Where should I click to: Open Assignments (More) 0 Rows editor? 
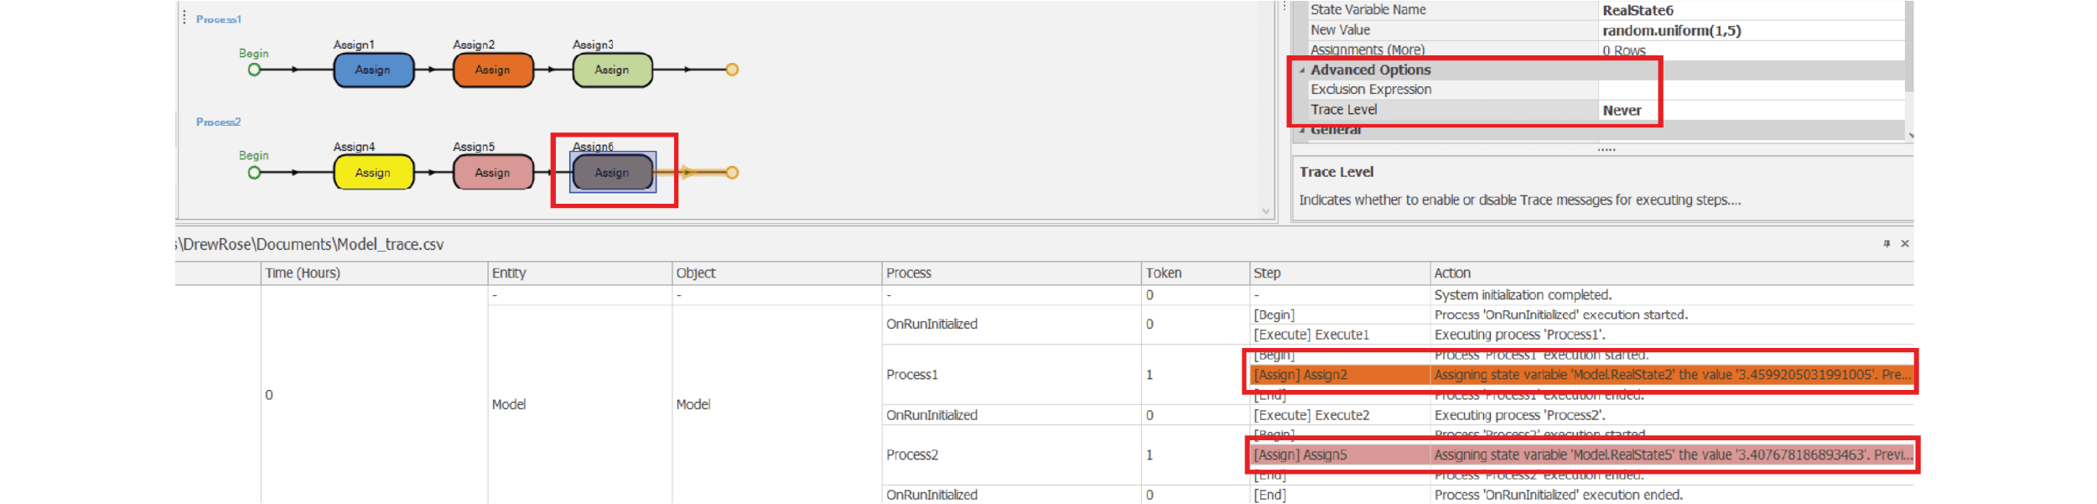[1752, 50]
